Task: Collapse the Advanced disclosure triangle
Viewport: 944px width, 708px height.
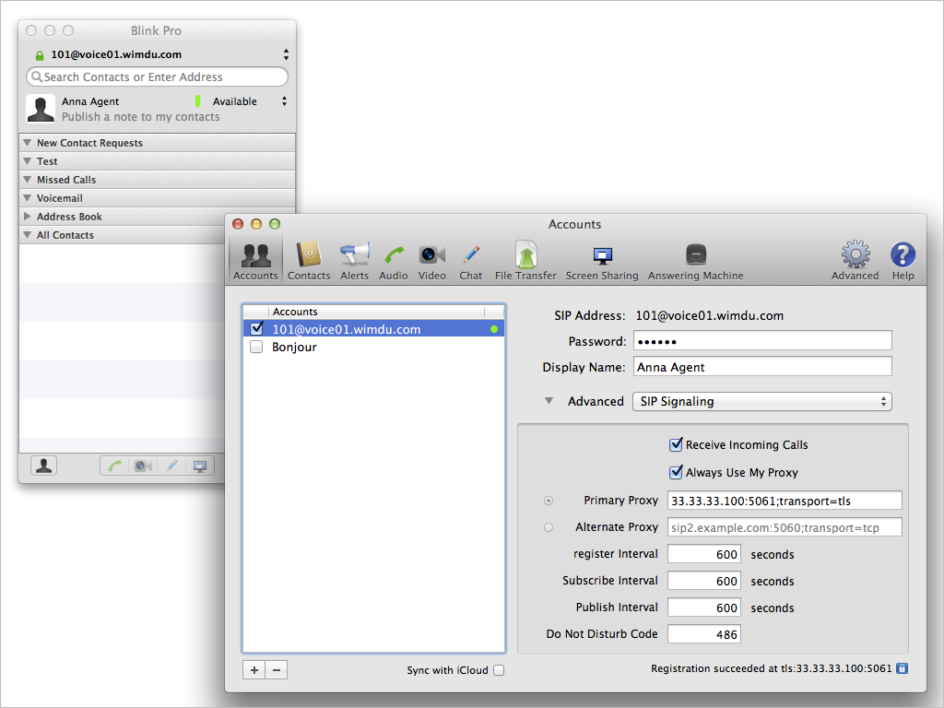Action: pos(549,401)
